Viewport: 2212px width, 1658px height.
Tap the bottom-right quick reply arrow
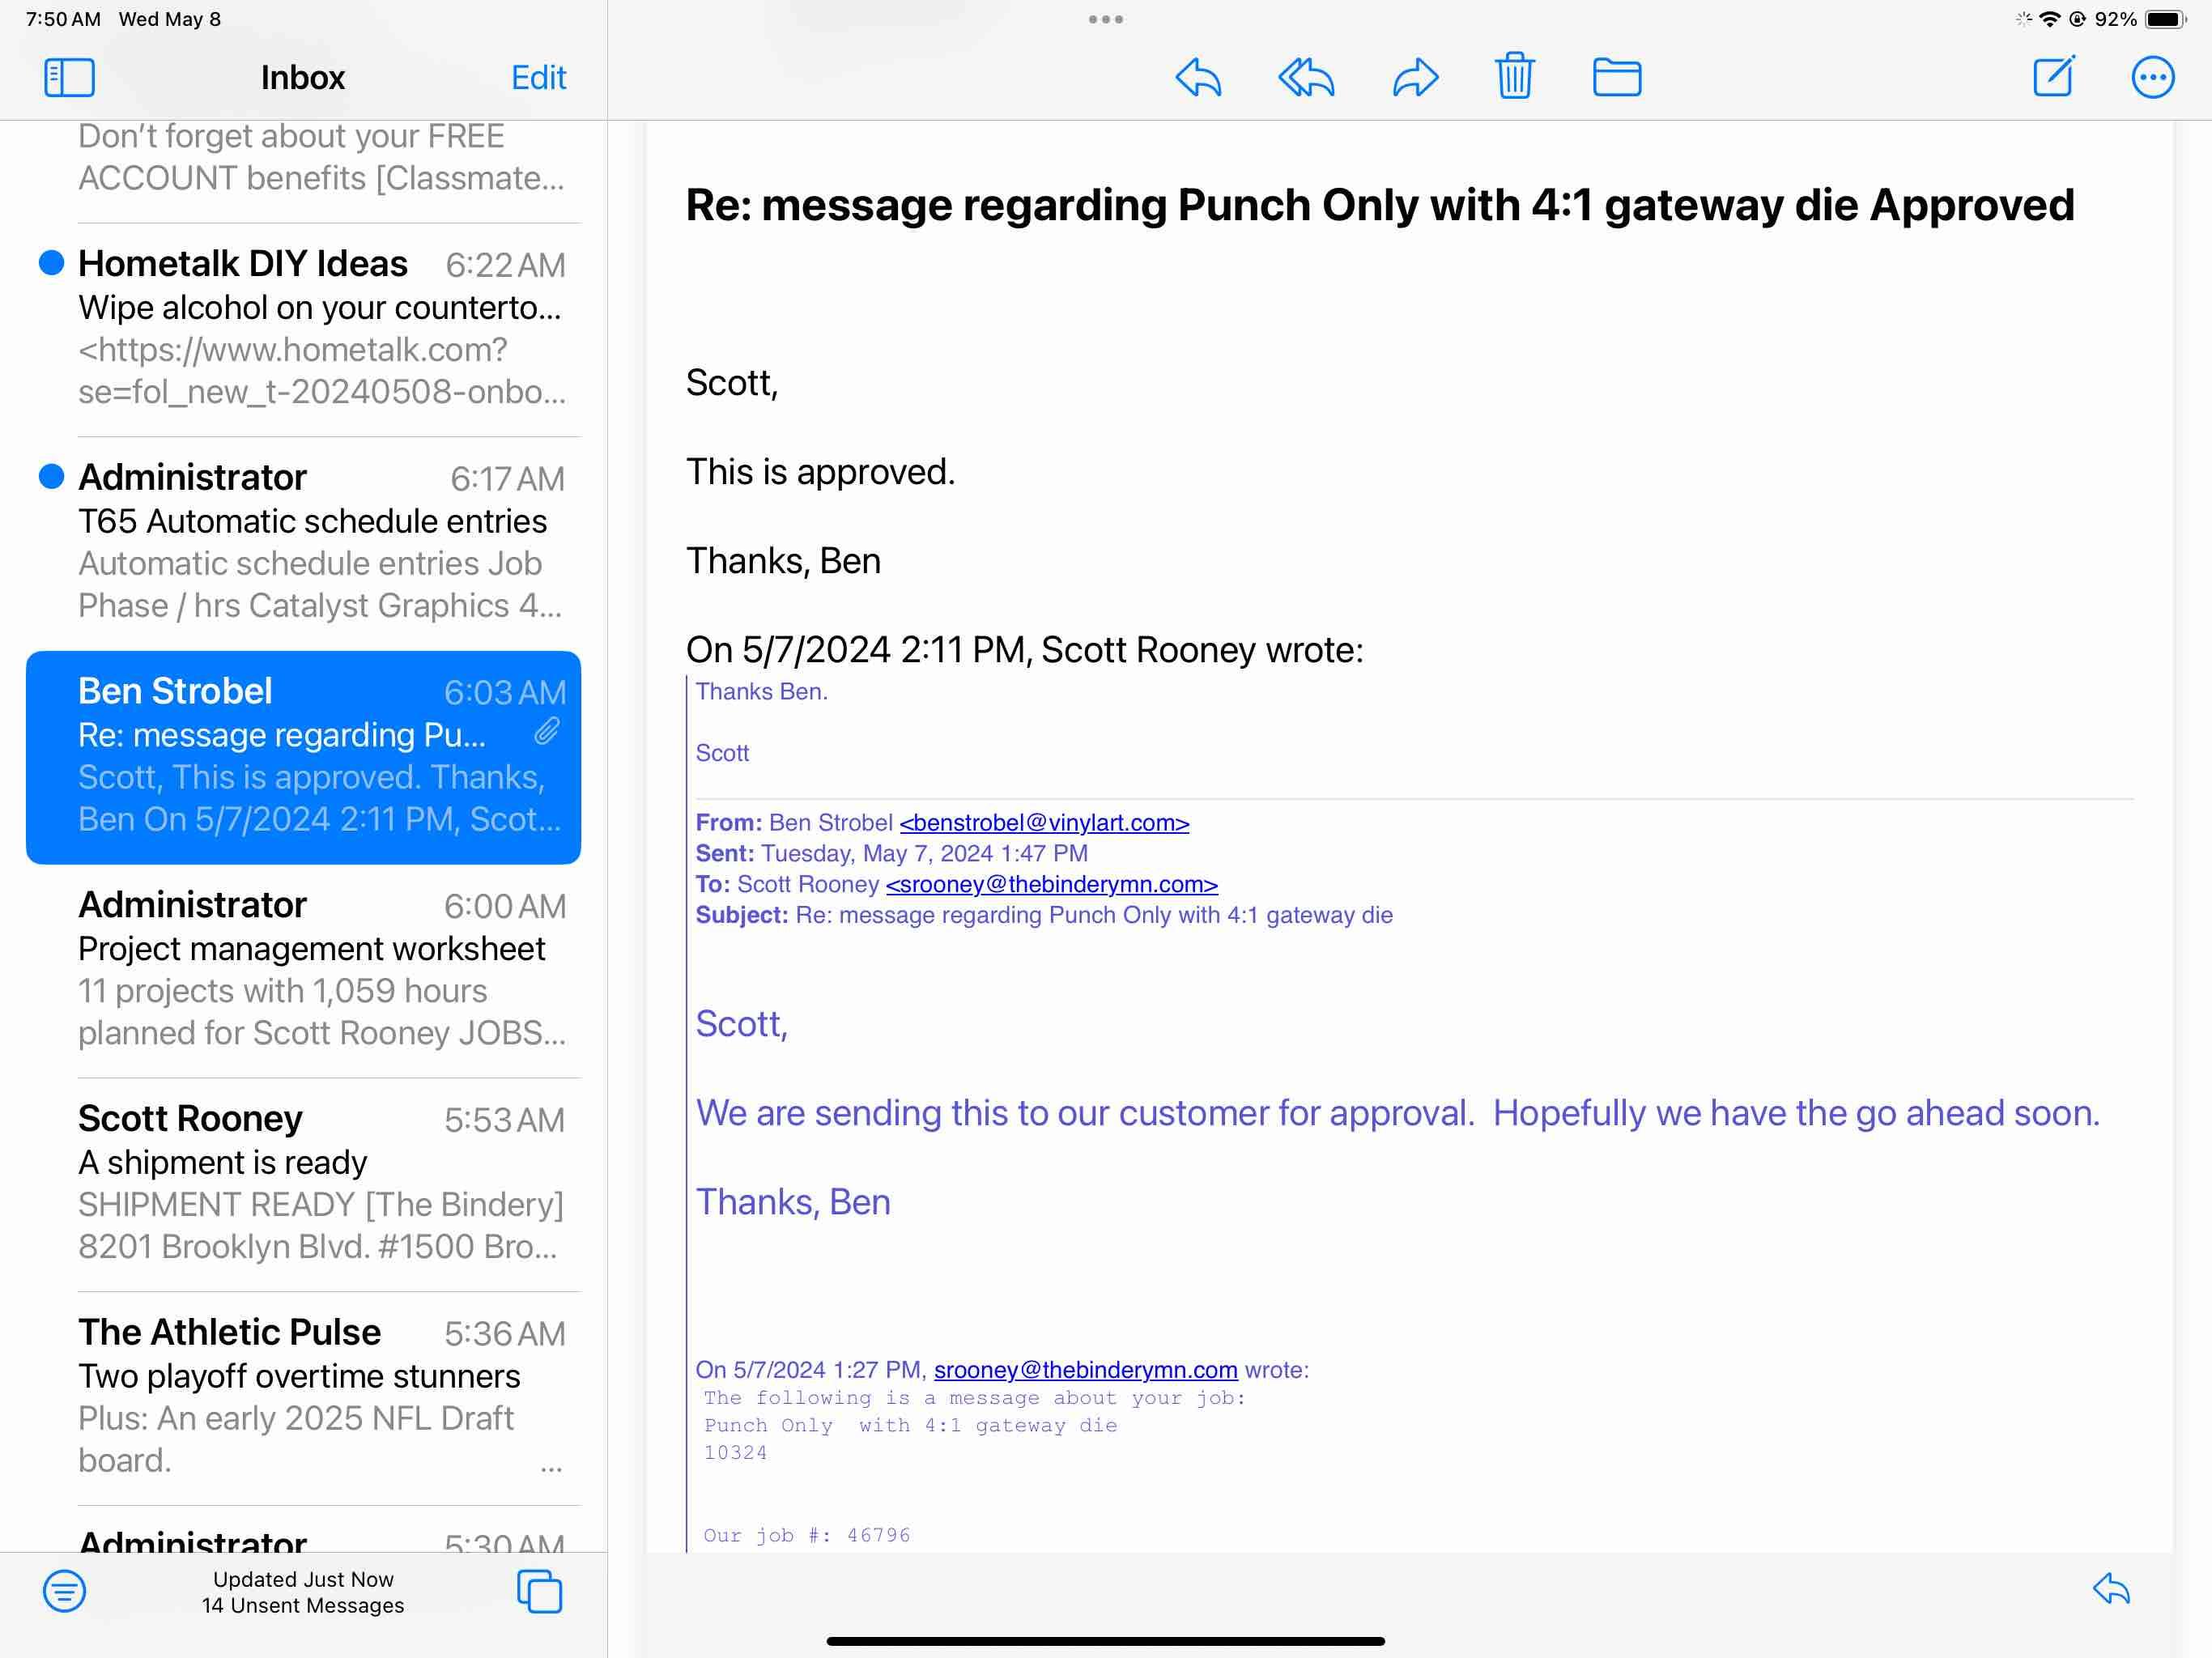click(2111, 1589)
